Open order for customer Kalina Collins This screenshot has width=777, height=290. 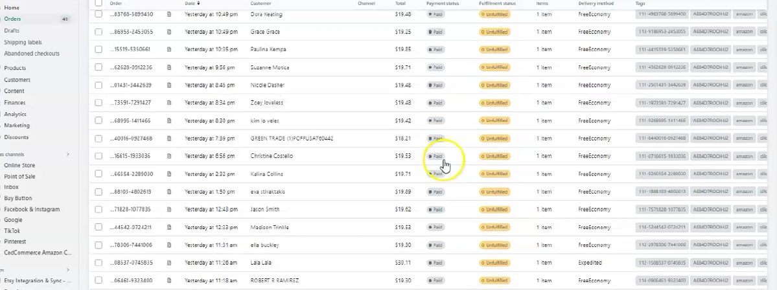pos(266,174)
